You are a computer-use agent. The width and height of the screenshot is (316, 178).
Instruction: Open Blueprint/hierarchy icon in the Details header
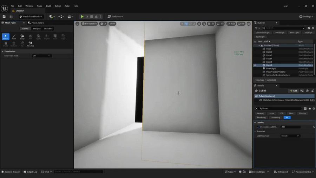tap(302, 91)
